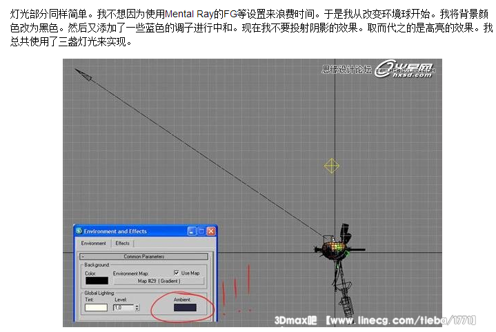This screenshot has width=496, height=332.
Task: Select the light at the top-left arrowhead
Action: [83, 75]
